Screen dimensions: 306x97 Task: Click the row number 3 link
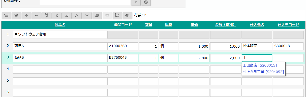coord(8,57)
